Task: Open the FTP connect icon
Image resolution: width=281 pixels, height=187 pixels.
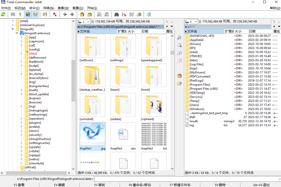Action: coord(99,14)
